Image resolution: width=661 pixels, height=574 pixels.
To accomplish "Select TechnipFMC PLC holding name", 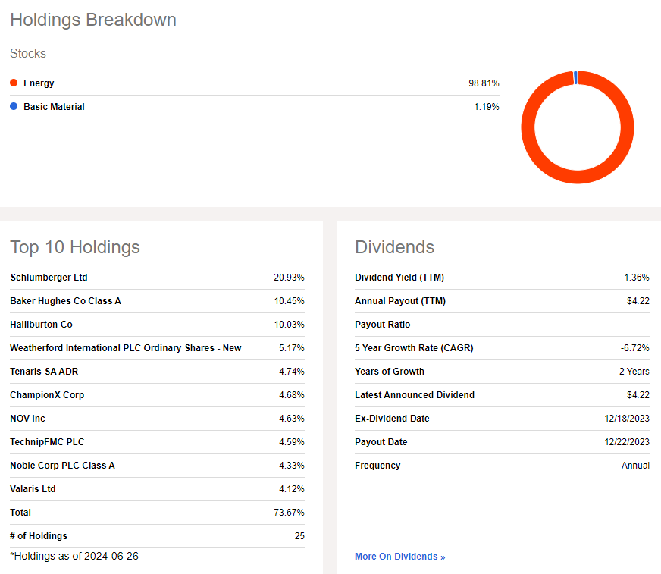I will tap(47, 442).
